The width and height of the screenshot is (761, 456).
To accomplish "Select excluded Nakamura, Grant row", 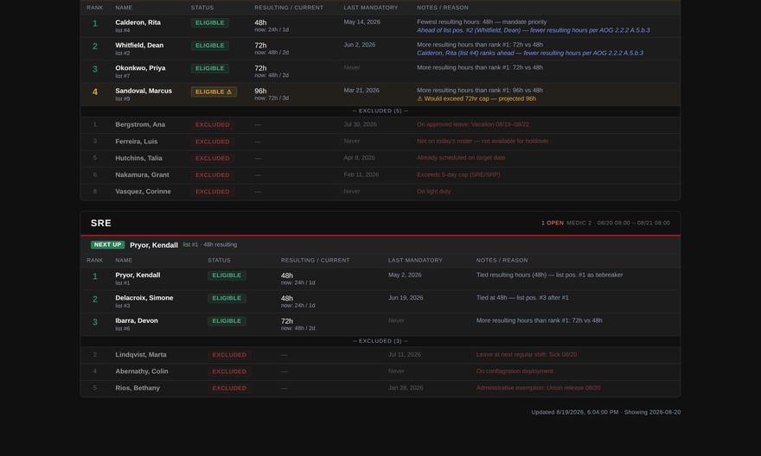I will [380, 175].
